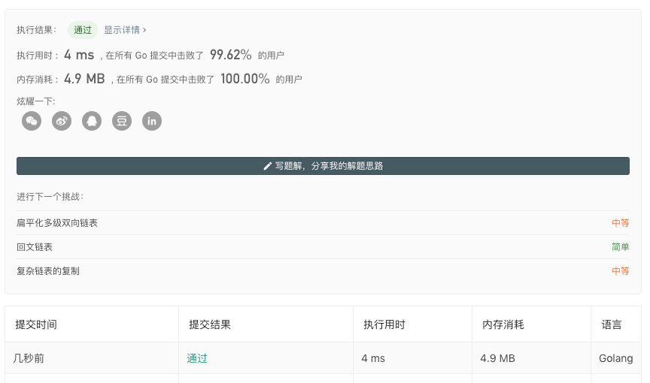Expand 显示详情 details chevron

click(144, 30)
